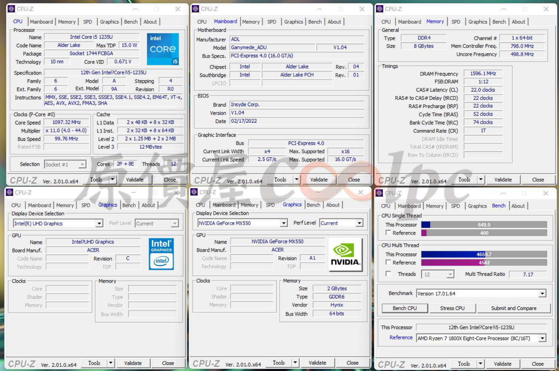Expand Intel(R) UHD Graphics display device dropdown

99,223
